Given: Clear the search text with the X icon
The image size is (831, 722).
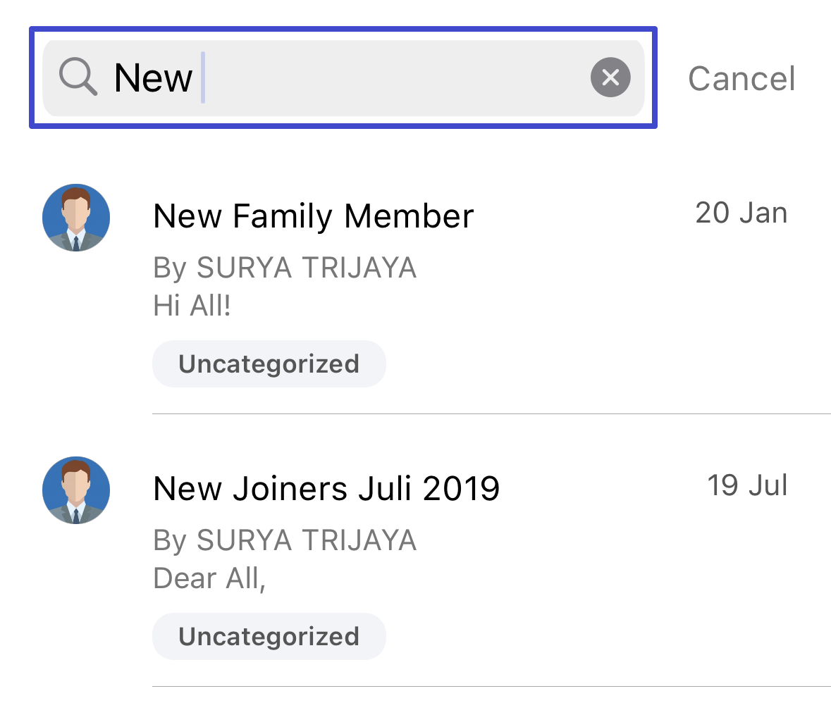Looking at the screenshot, I should 610,77.
